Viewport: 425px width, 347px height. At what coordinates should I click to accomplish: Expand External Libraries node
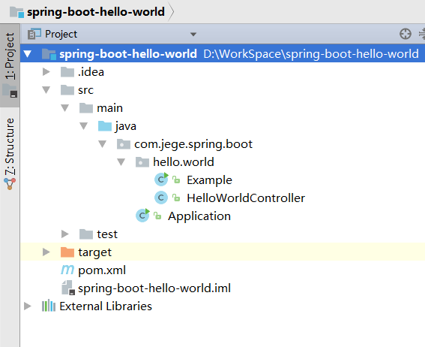pos(28,306)
